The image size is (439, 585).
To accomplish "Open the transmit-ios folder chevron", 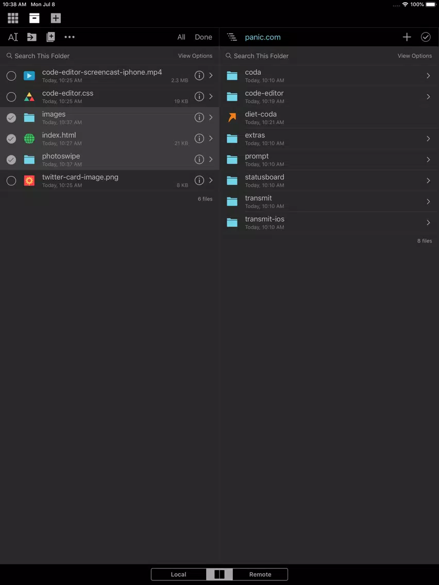I will click(428, 222).
